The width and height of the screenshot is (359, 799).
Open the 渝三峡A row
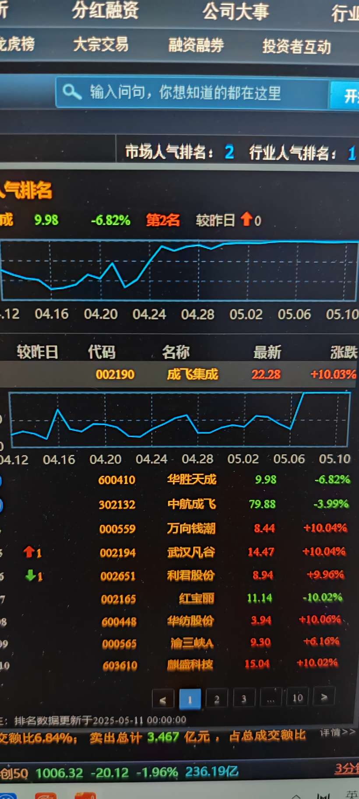point(192,643)
